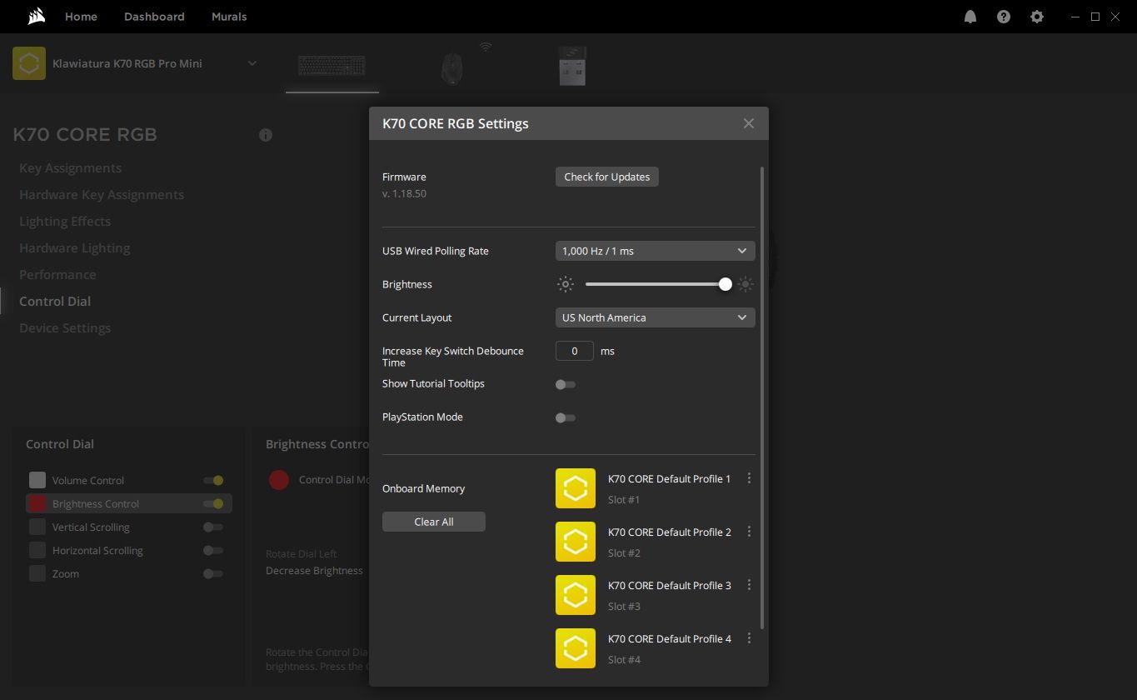Open options menu for Default Profile 3
This screenshot has width=1137, height=700.
click(x=749, y=585)
